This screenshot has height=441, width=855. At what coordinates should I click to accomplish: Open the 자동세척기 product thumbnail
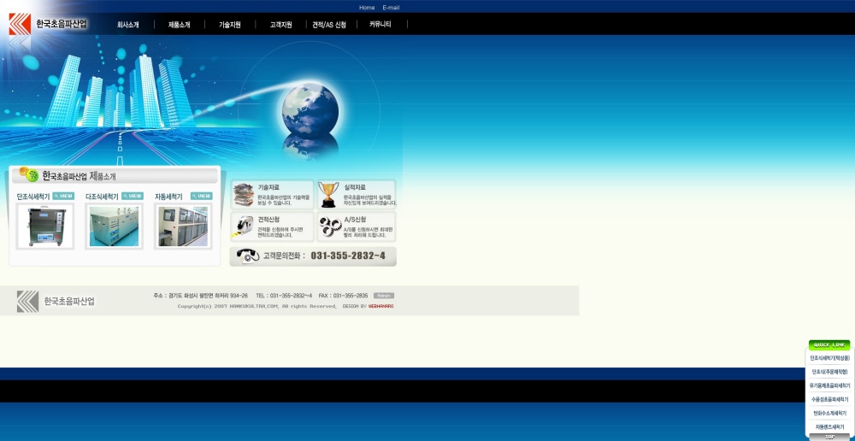click(182, 226)
